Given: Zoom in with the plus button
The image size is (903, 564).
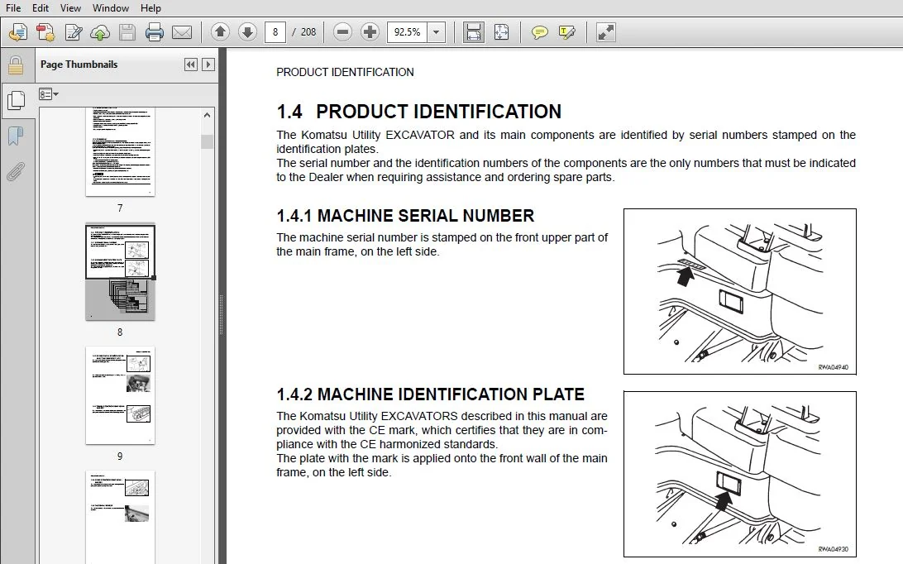Looking at the screenshot, I should click(x=370, y=32).
